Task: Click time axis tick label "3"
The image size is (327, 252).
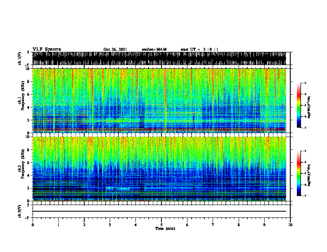Action: pyautogui.click(x=110, y=225)
